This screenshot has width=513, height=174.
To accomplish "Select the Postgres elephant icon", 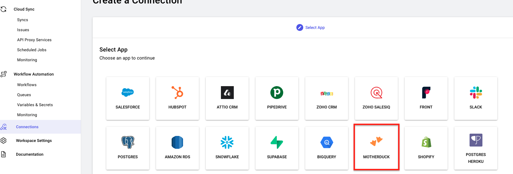I will [x=127, y=142].
